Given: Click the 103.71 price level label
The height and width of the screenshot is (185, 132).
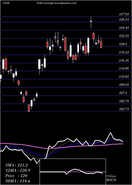Looking at the screenshot, I should tap(124, 109).
